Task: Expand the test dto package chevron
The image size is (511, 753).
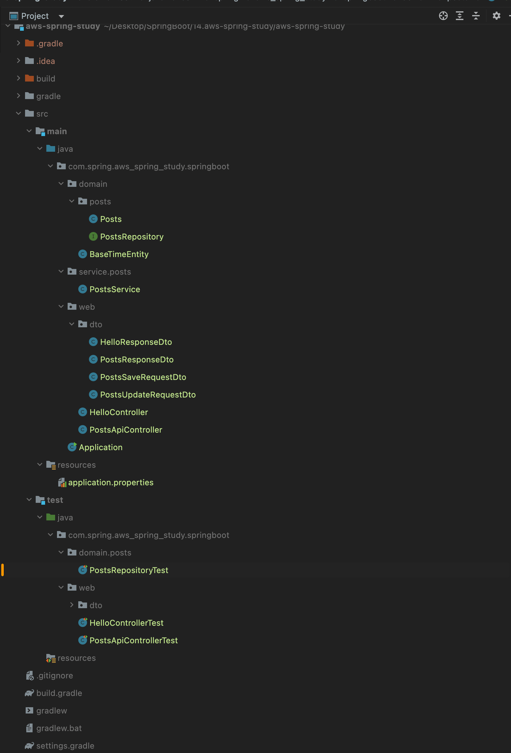Action: [71, 605]
